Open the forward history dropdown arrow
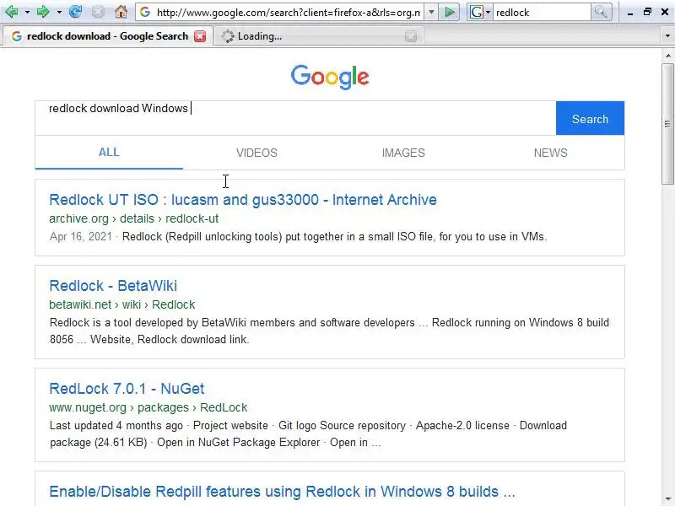The height and width of the screenshot is (506, 675). (x=59, y=12)
